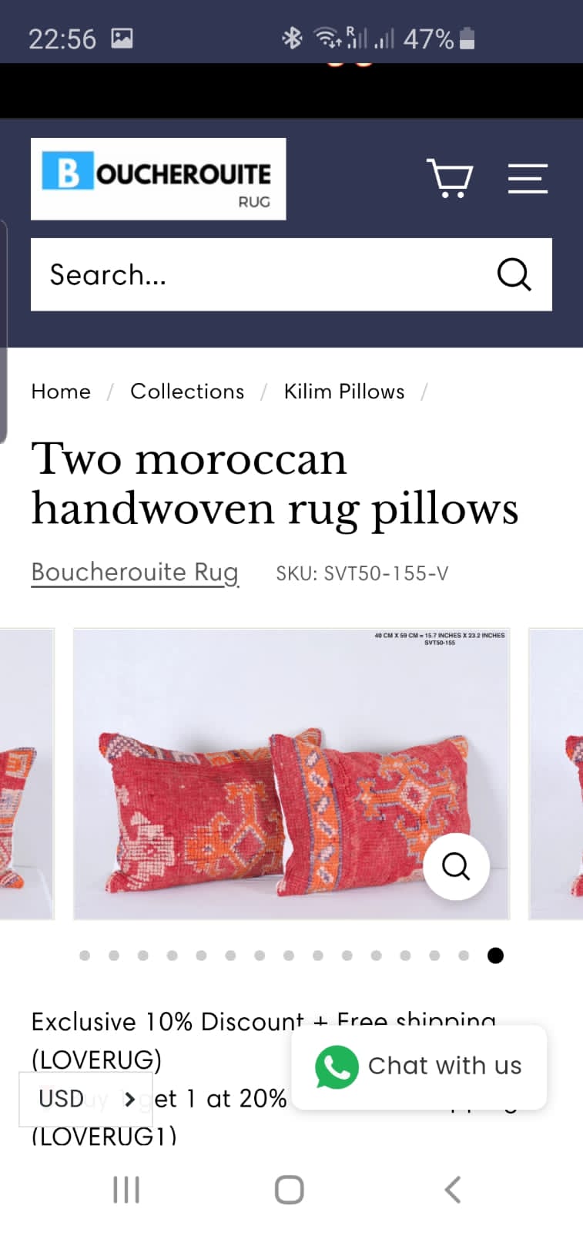The width and height of the screenshot is (583, 1233).
Task: Tap the Android home button
Action: coord(290,1190)
